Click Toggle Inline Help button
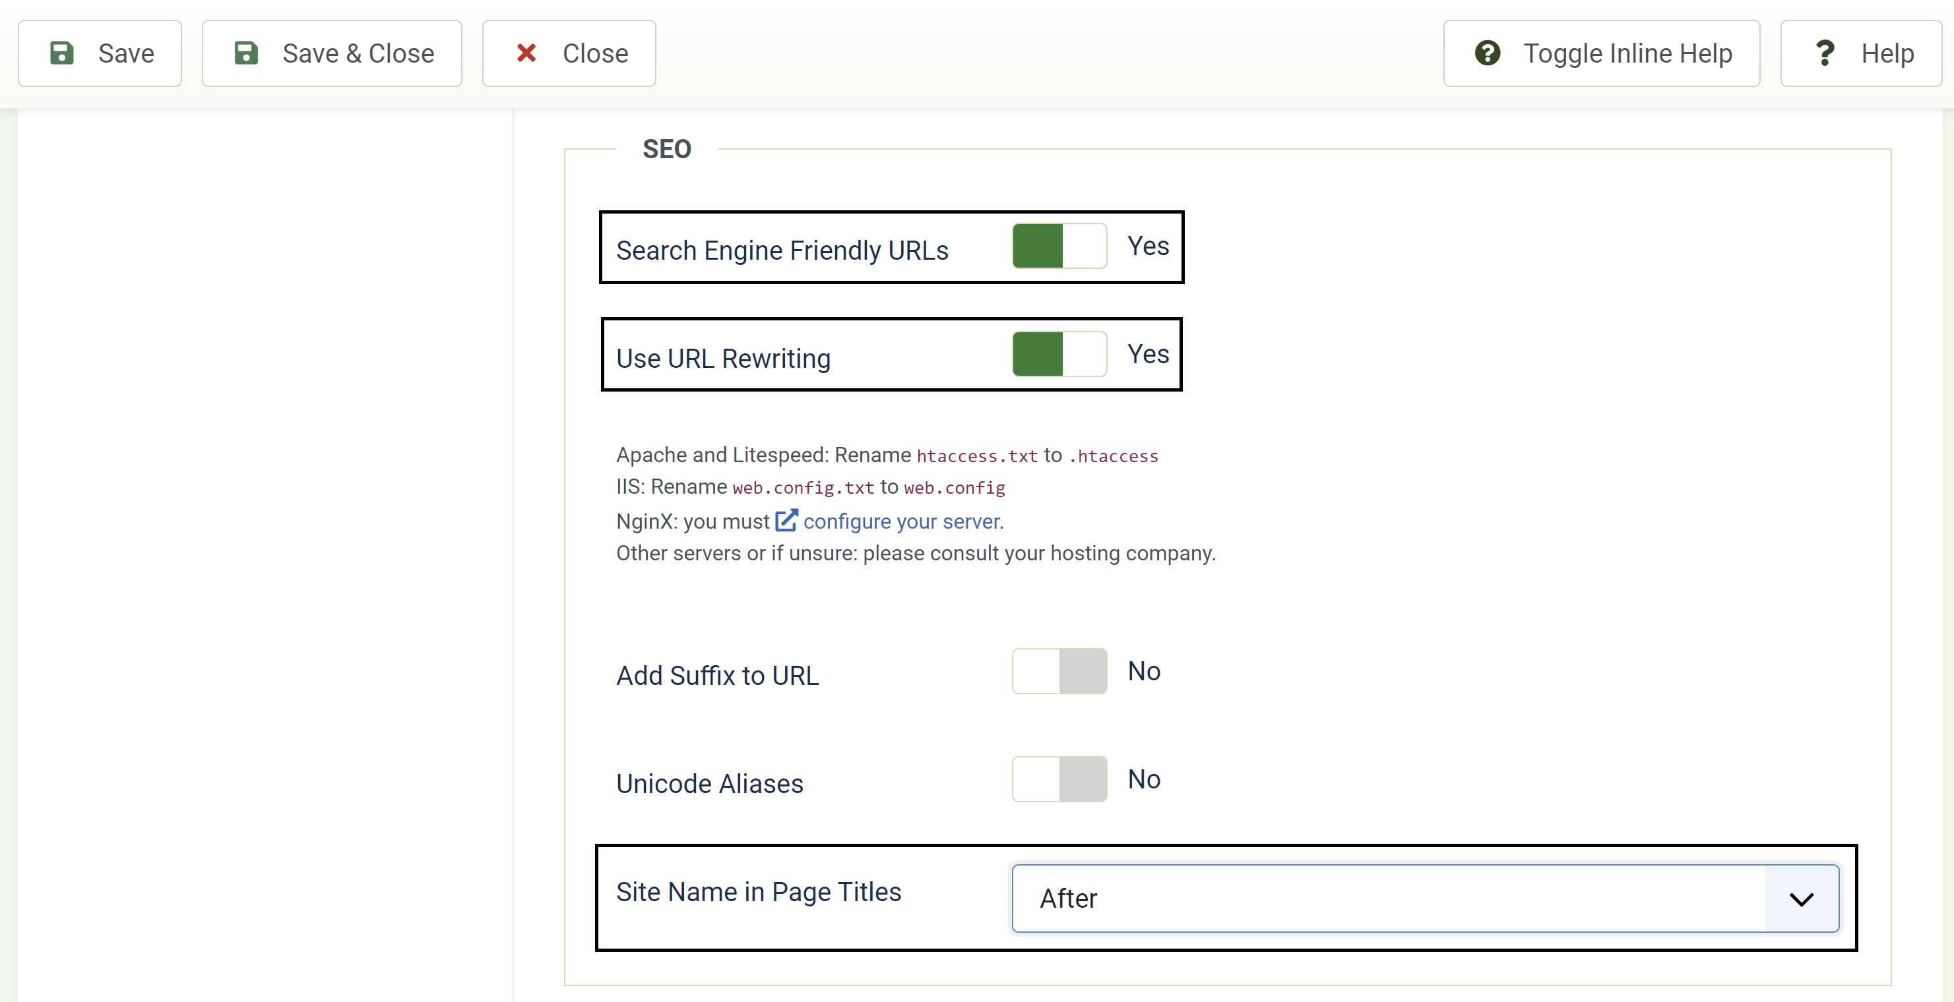1954x1002 pixels. (x=1601, y=53)
